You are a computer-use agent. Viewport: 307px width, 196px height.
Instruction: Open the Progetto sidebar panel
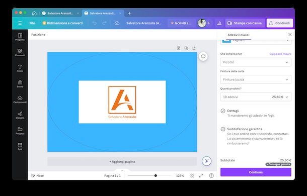point(20,37)
